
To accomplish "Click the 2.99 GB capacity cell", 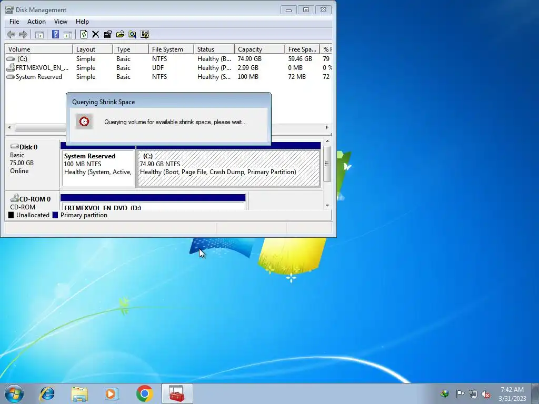I will tap(248, 68).
